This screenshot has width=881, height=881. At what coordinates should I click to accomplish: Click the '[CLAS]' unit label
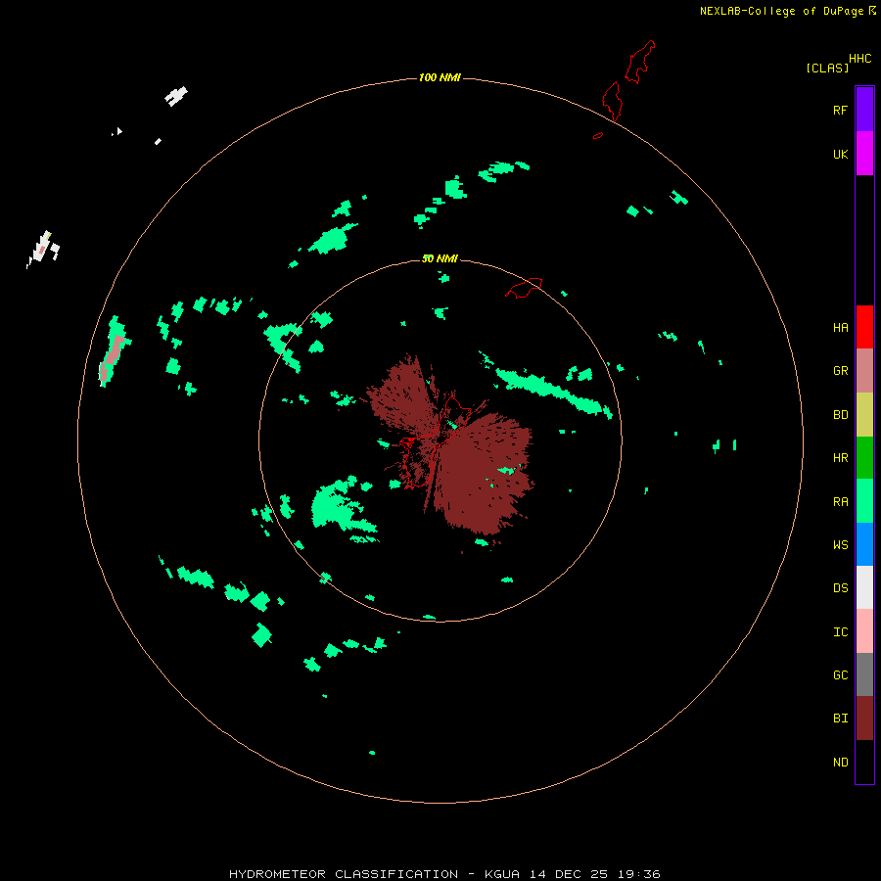click(827, 68)
